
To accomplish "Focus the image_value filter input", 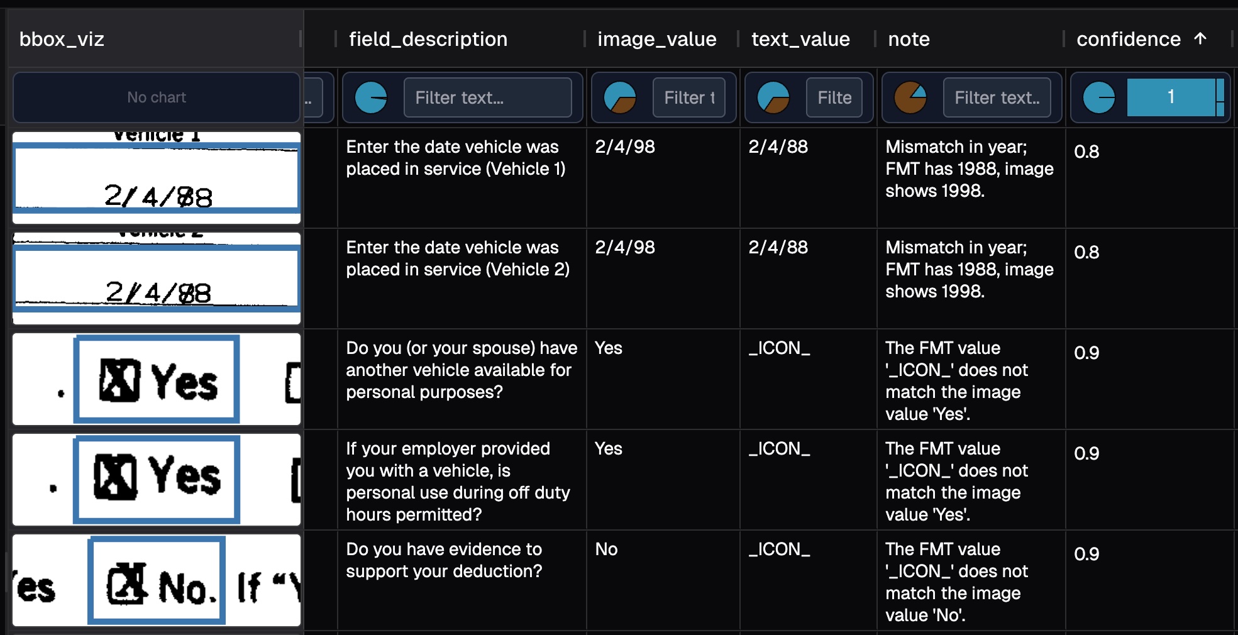I will 689,97.
